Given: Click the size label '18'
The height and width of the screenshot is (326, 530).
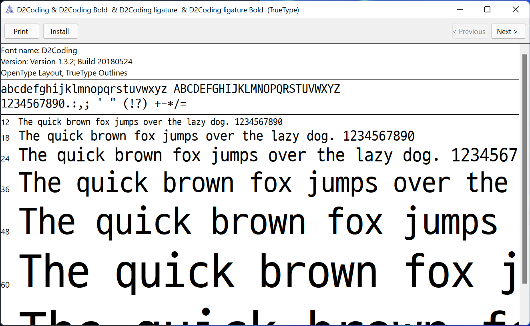Looking at the screenshot, I should click(5, 138).
